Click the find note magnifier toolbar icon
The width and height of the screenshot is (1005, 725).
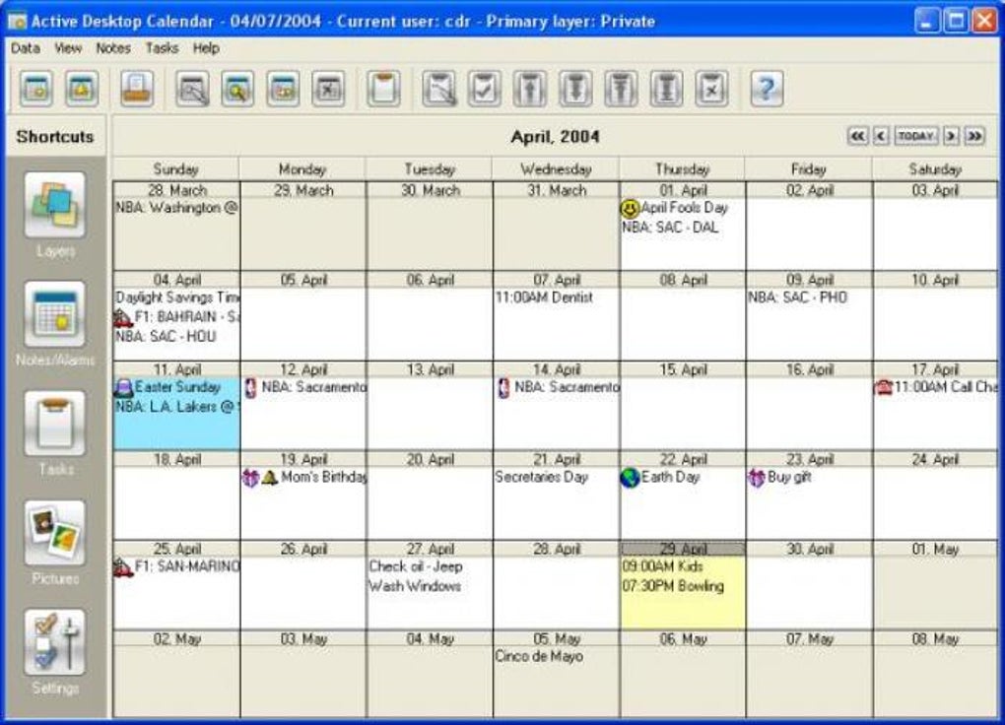point(237,89)
